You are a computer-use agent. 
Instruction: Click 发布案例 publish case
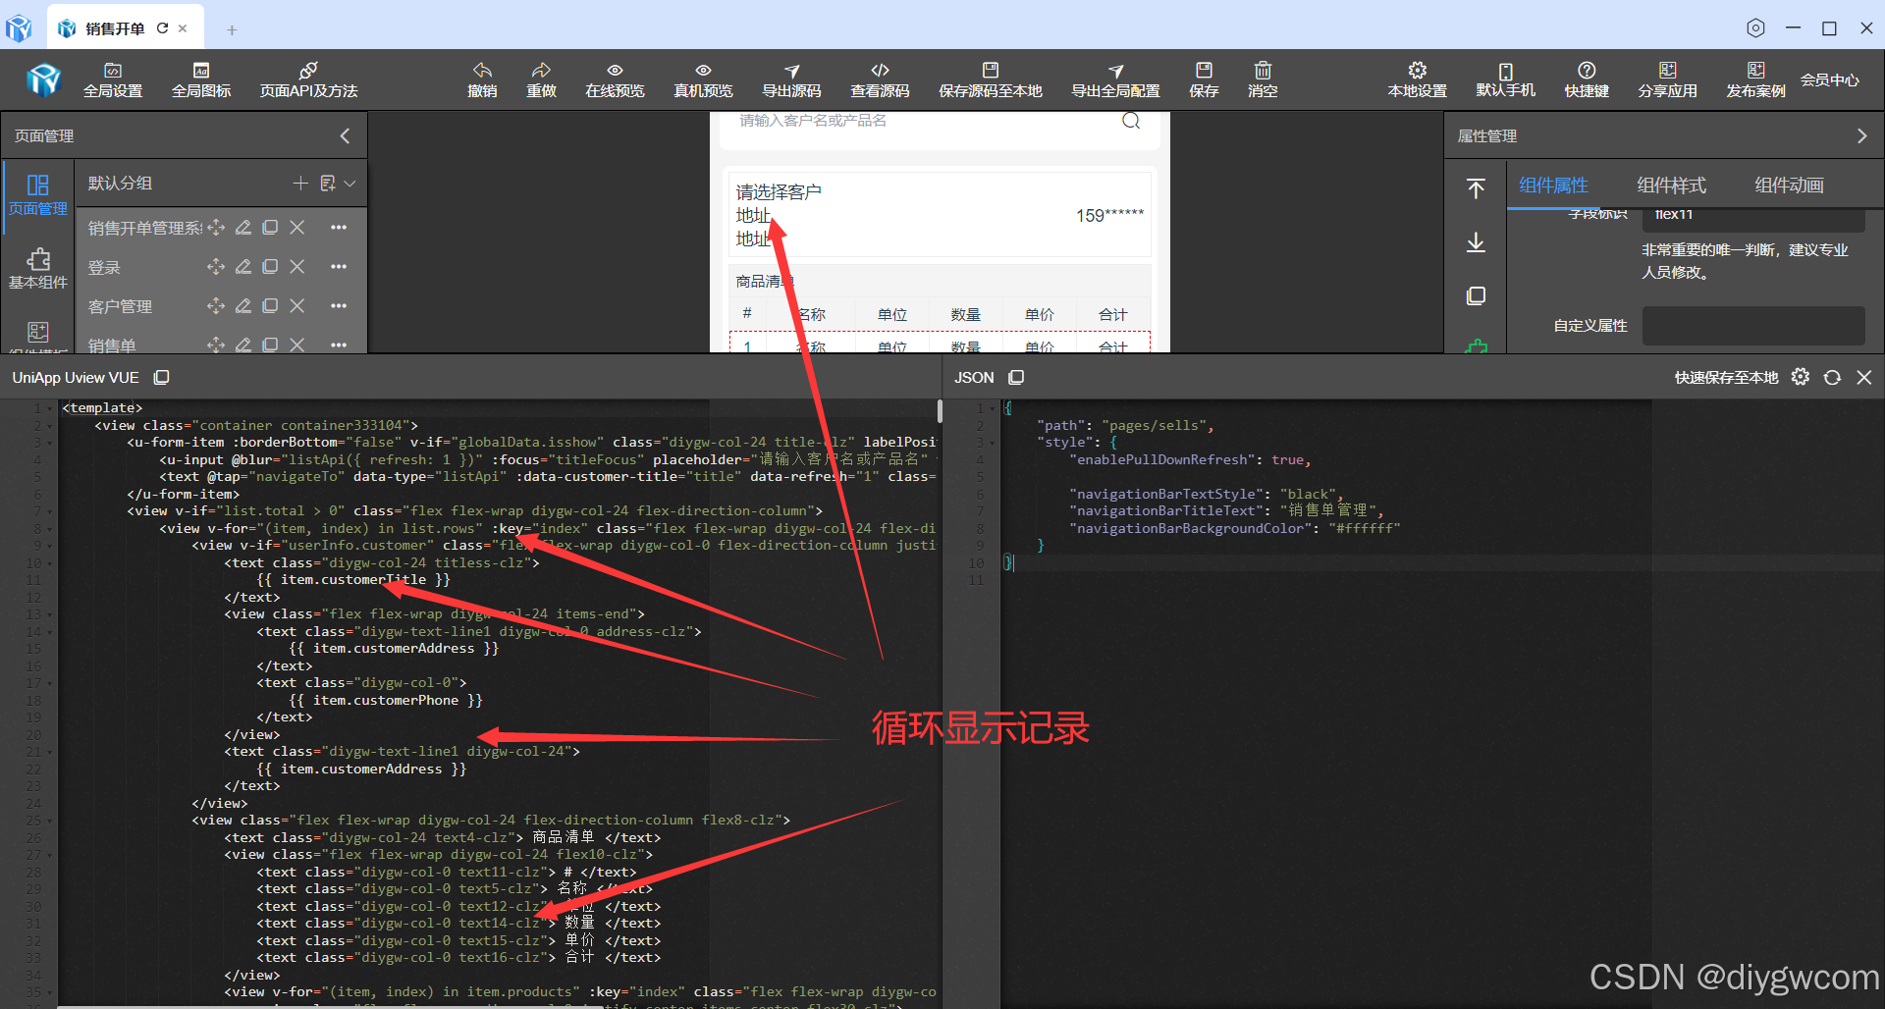point(1756,80)
